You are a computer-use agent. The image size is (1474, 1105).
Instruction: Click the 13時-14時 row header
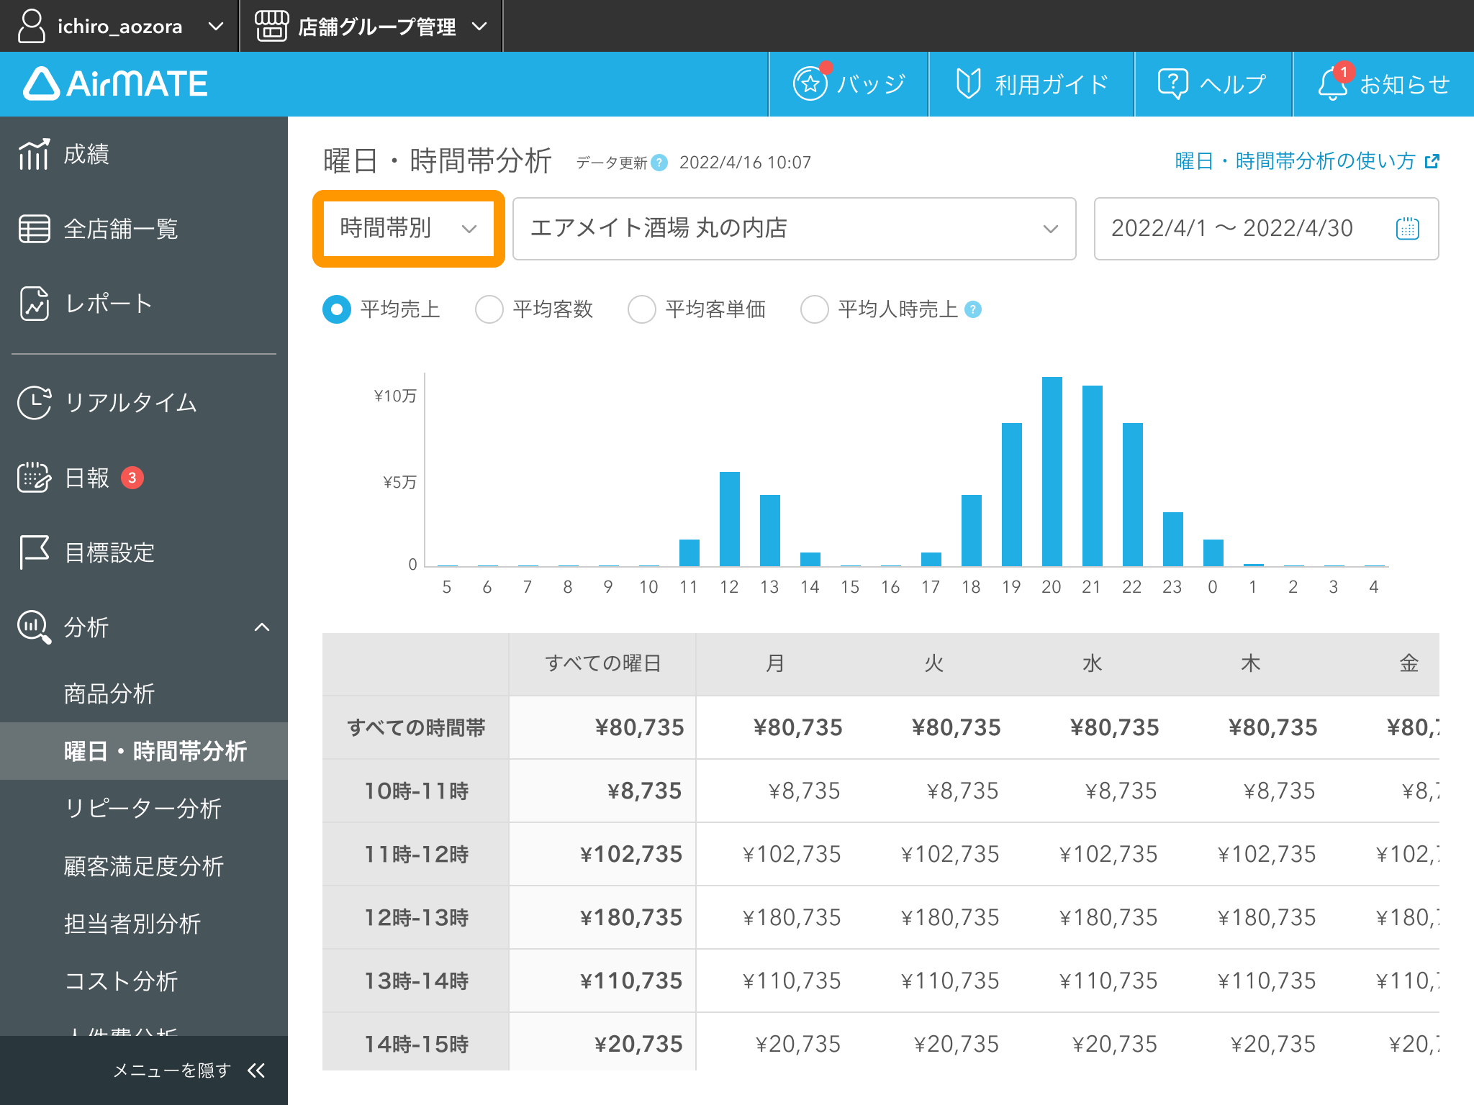416,981
